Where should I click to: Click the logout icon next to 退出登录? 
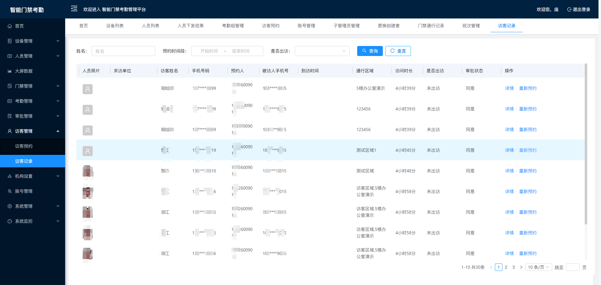[x=569, y=9]
